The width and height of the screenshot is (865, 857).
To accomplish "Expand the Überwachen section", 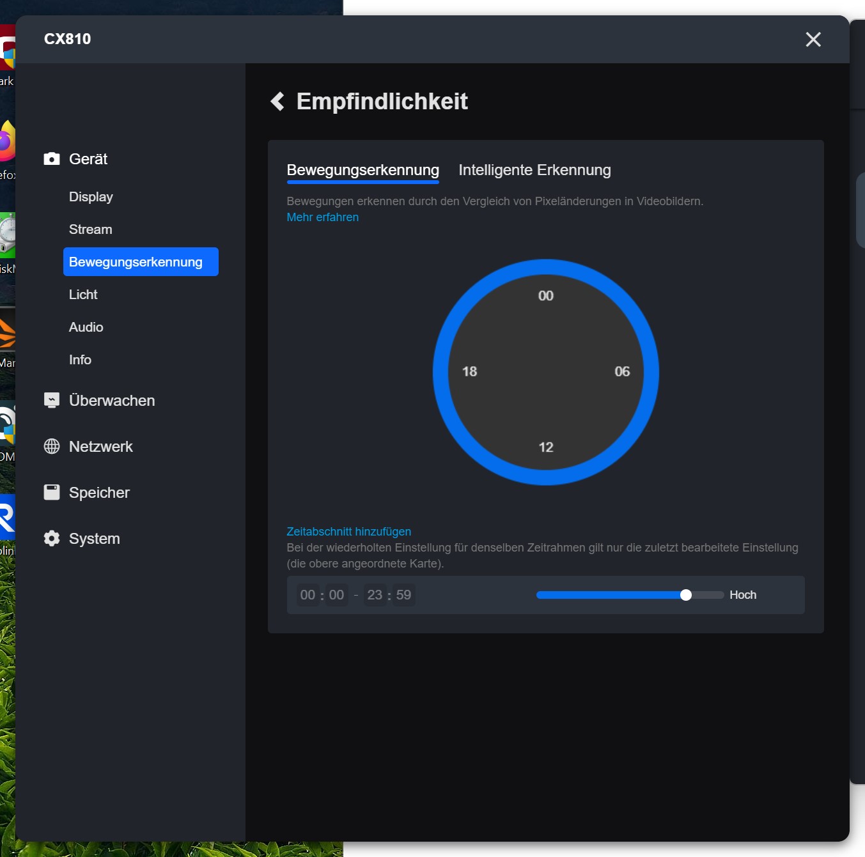I will click(112, 400).
